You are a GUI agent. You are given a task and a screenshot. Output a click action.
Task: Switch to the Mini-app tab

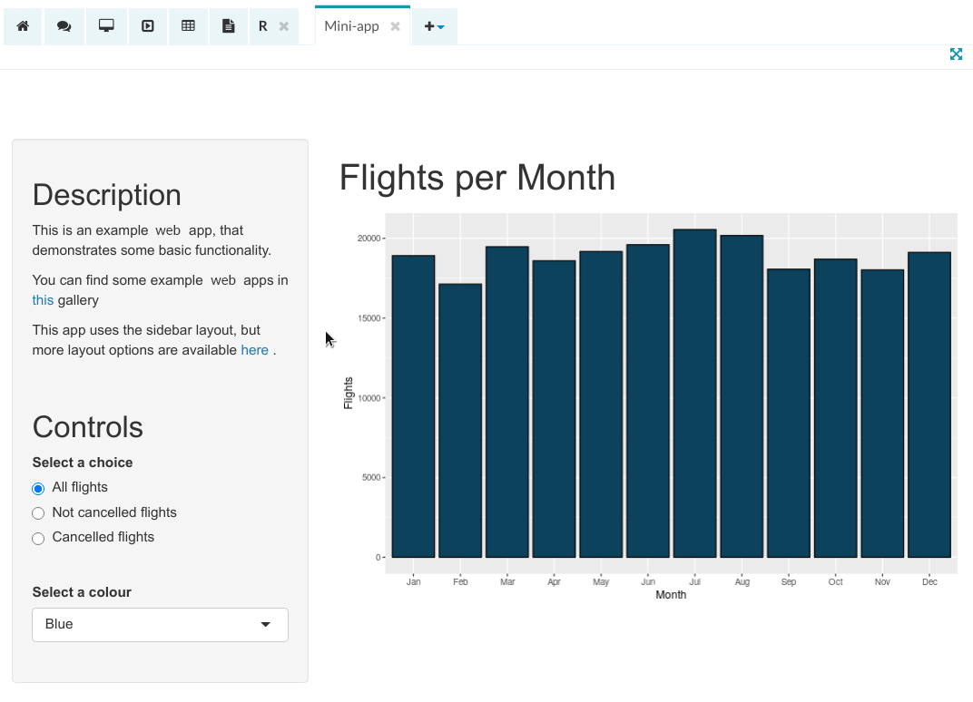click(x=351, y=26)
